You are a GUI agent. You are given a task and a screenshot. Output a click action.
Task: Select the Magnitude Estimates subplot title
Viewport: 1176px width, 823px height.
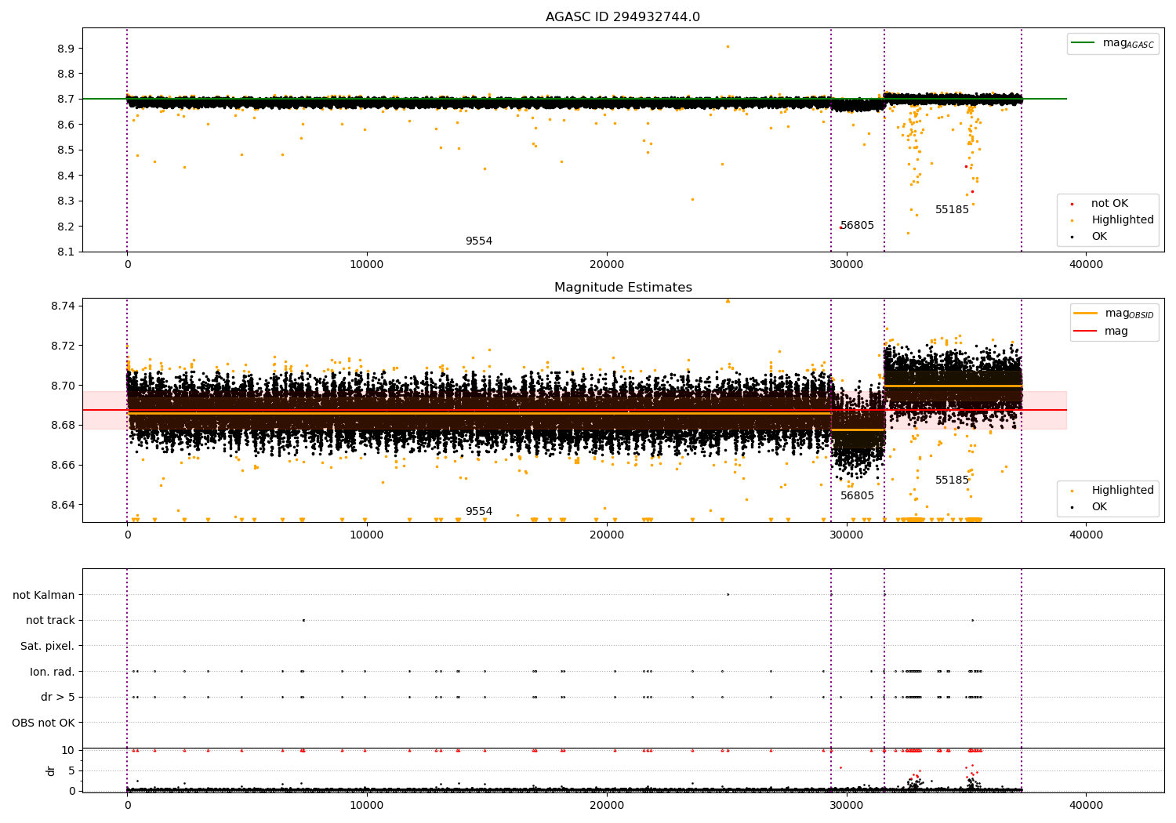coord(622,288)
